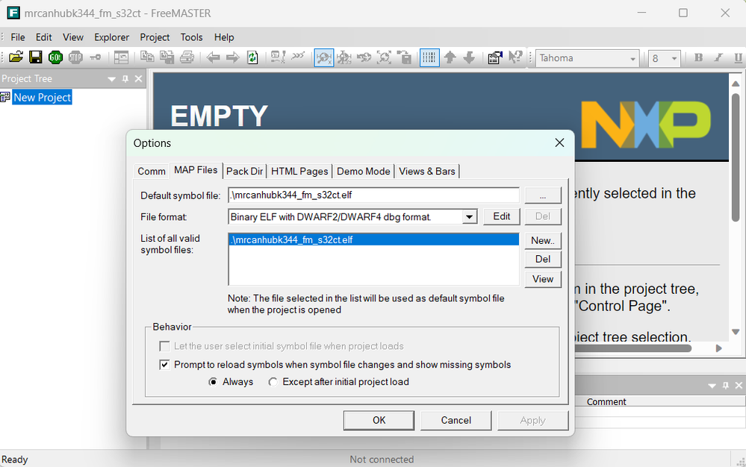Select the Always radio button
This screenshot has height=467, width=746.
[213, 382]
